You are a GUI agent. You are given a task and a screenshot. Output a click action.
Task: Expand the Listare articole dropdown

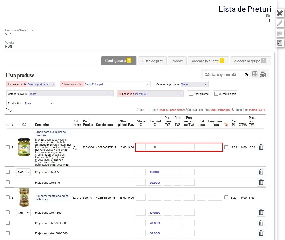tap(41, 84)
